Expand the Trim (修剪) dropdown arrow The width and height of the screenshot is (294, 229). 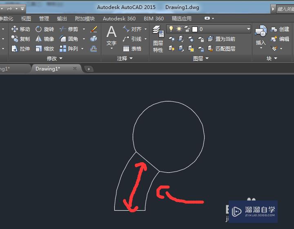(84, 29)
